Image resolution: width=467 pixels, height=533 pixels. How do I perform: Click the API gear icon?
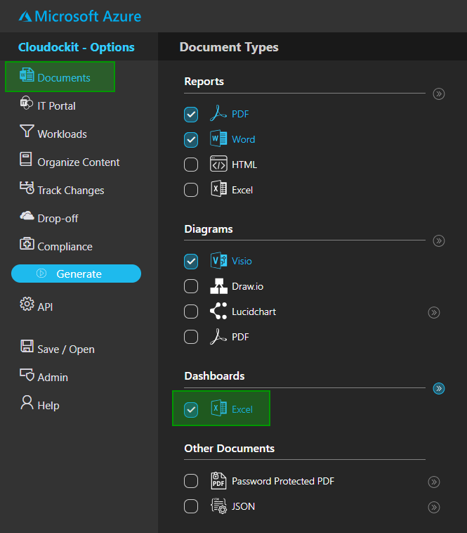pyautogui.click(x=27, y=304)
